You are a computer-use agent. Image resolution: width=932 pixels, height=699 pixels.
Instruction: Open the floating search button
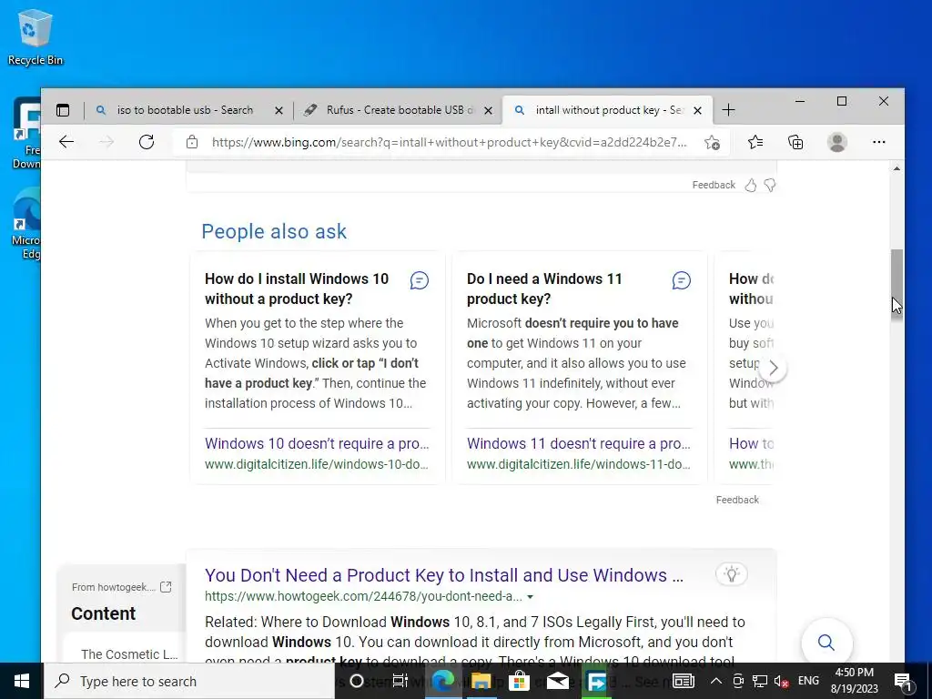tap(826, 642)
